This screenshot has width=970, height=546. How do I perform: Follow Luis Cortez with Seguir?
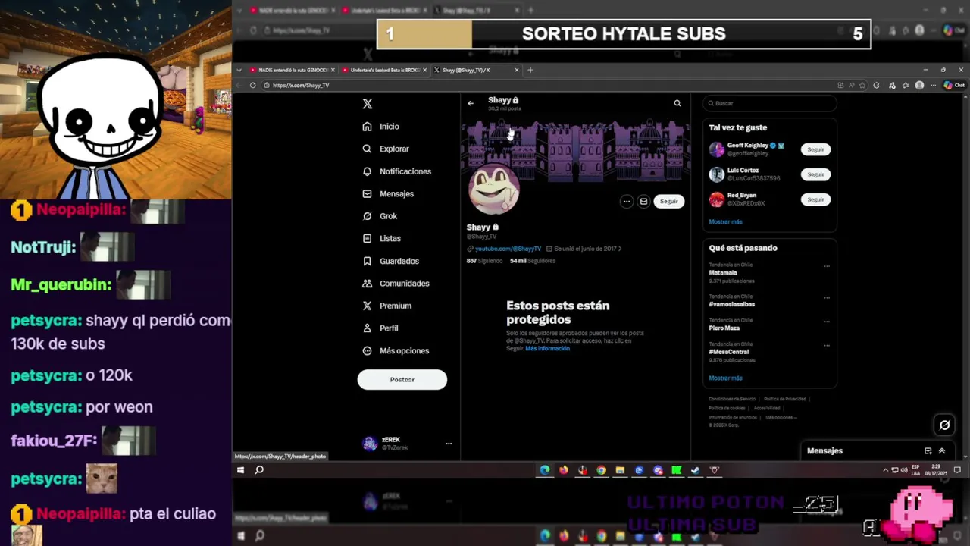click(x=815, y=174)
